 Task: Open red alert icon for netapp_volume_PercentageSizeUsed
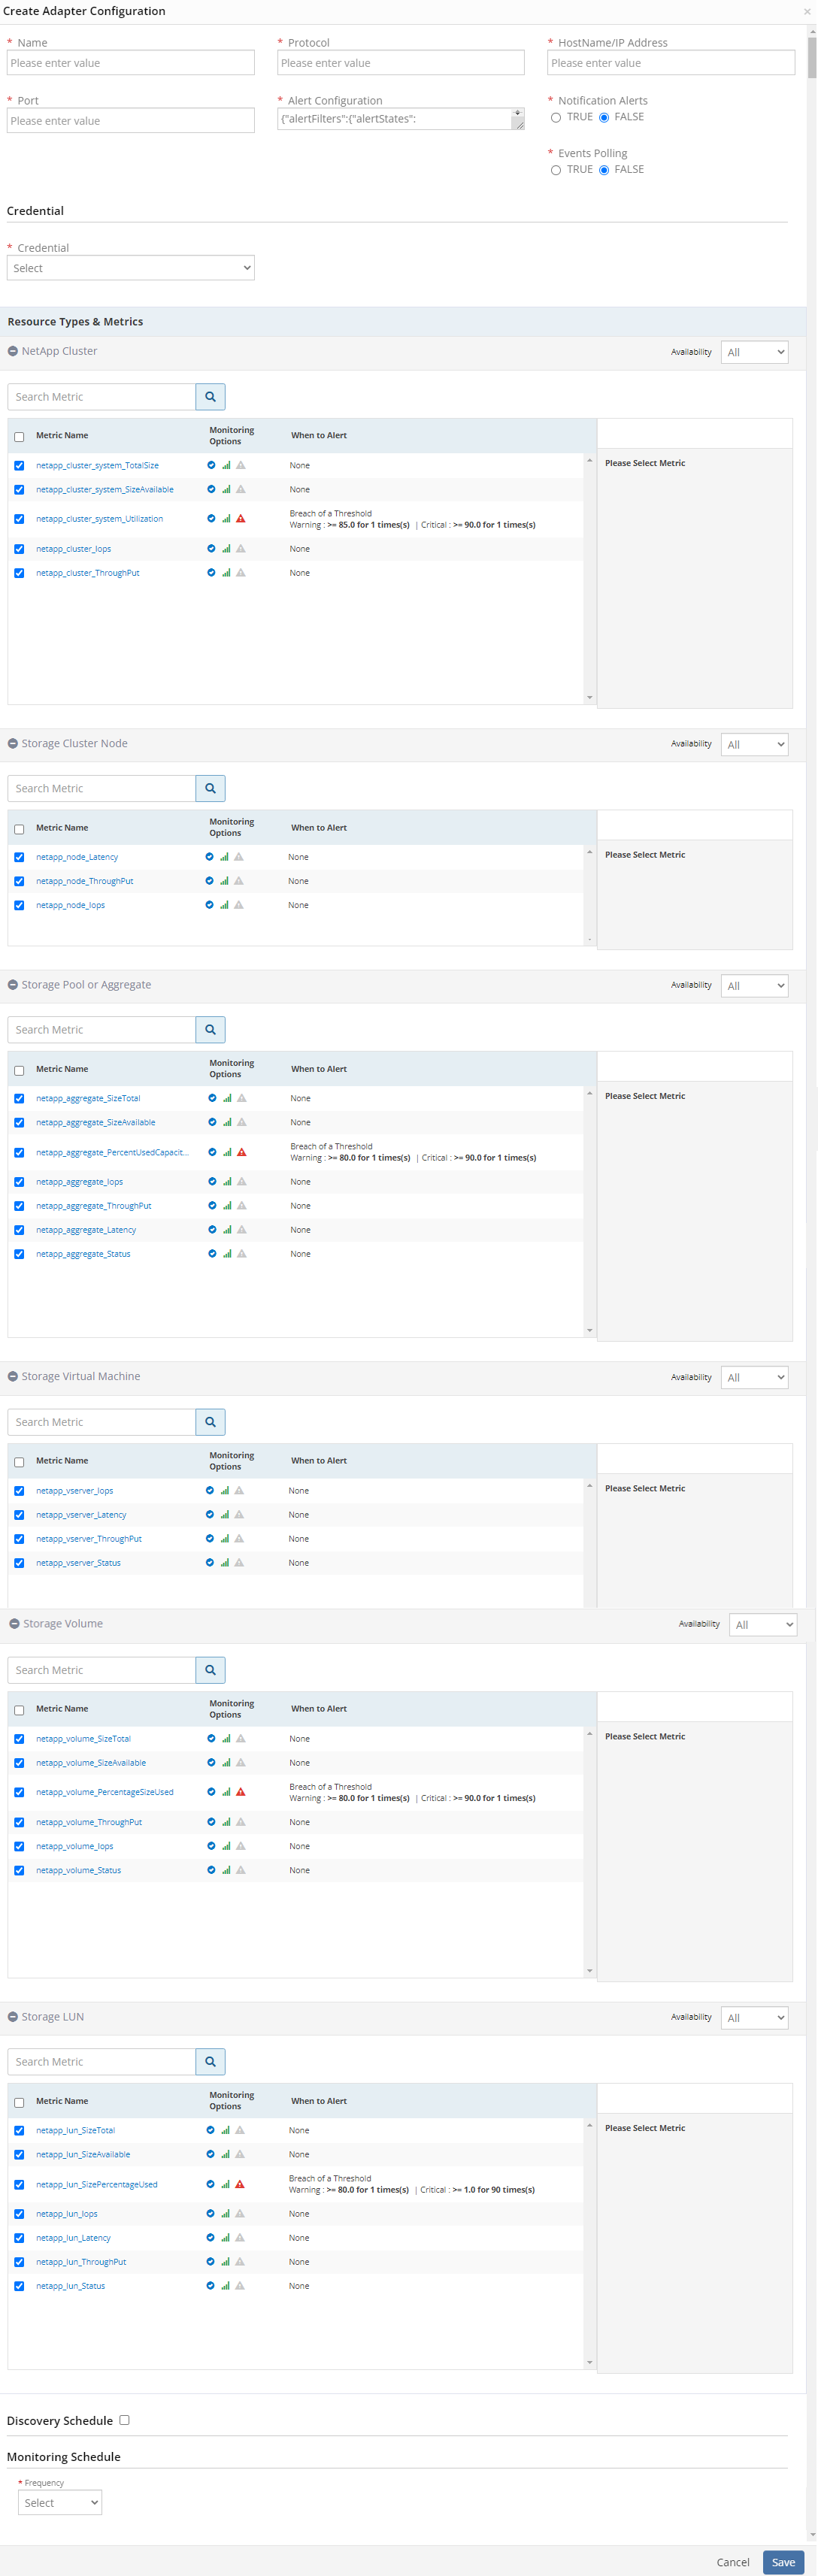pos(241,1792)
